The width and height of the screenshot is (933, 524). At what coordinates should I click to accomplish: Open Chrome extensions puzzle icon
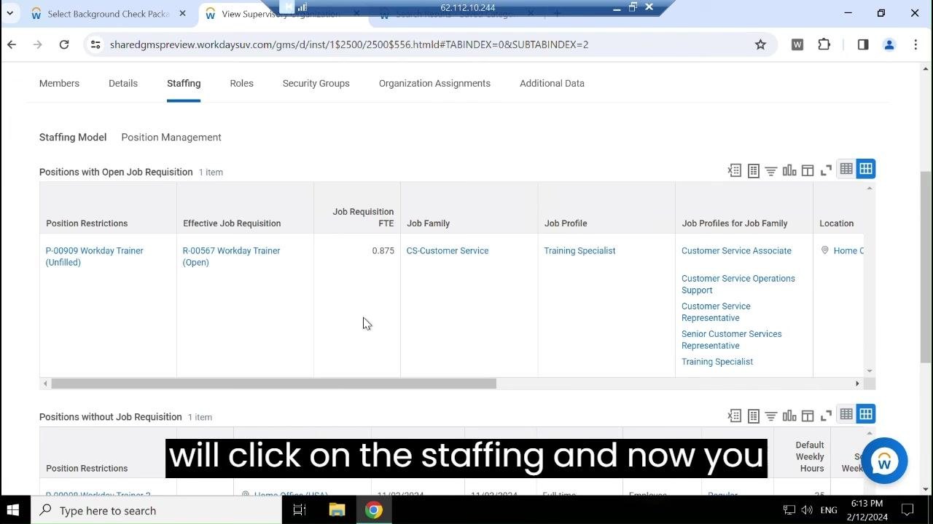824,44
